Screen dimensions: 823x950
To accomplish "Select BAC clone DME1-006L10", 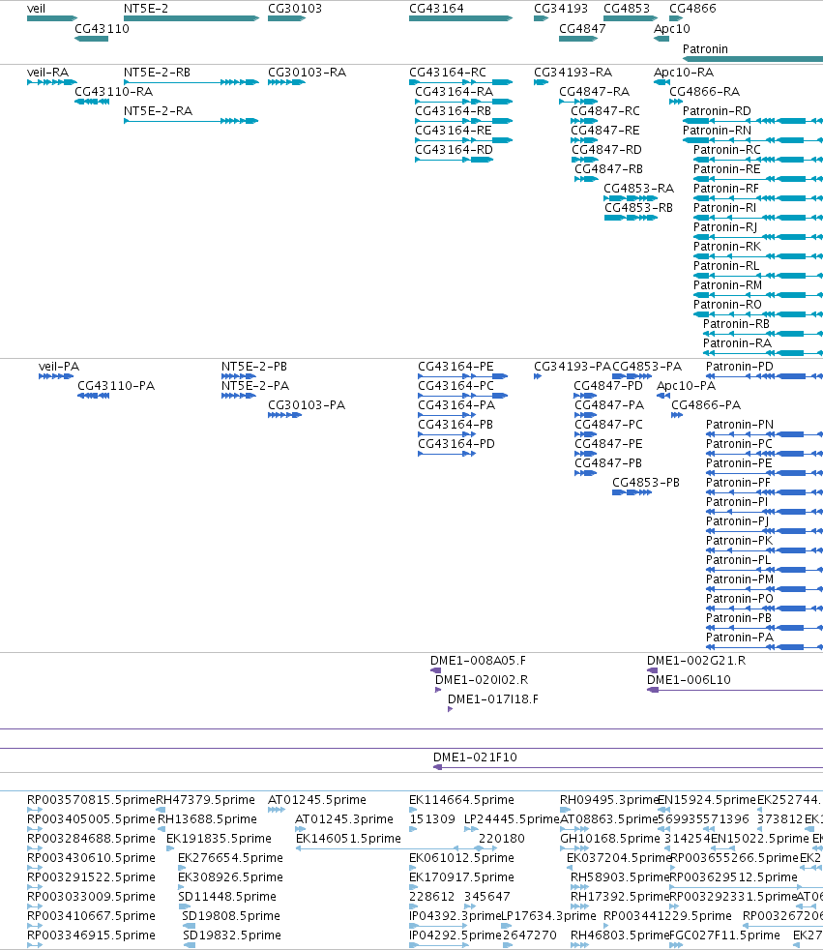I will pyautogui.click(x=689, y=680).
